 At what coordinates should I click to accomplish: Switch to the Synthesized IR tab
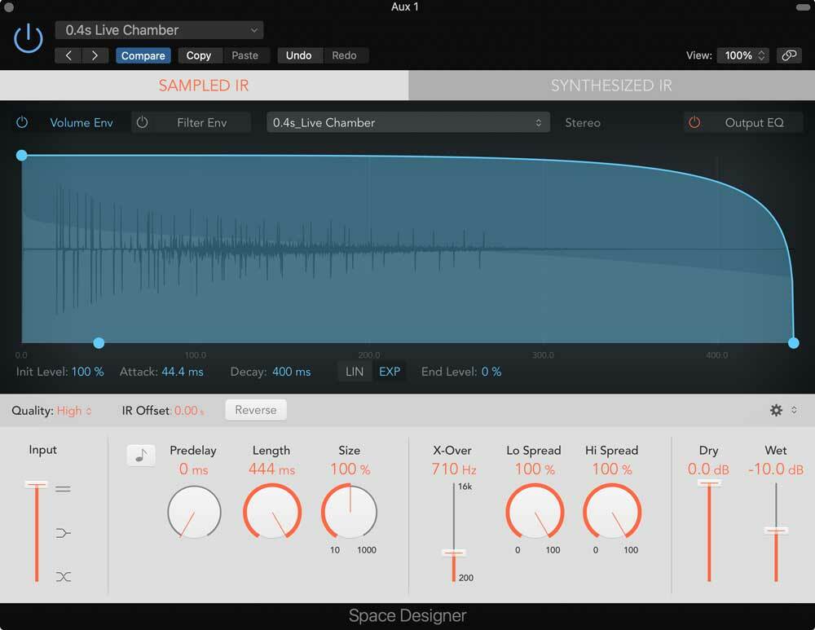pos(611,86)
